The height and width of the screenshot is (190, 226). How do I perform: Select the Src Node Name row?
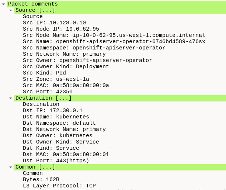pos(114,35)
